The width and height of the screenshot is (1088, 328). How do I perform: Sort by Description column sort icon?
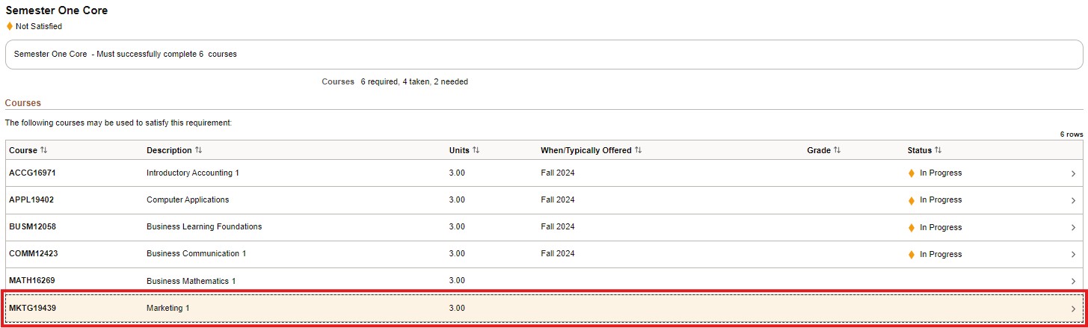(x=198, y=150)
